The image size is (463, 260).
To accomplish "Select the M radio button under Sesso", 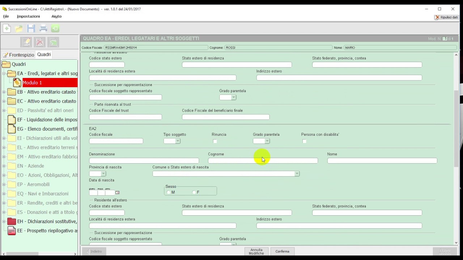I will [169, 192].
